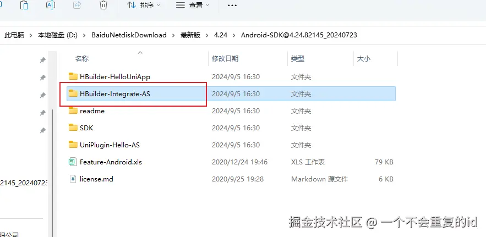Open the three-dot more options menu

click(x=232, y=5)
